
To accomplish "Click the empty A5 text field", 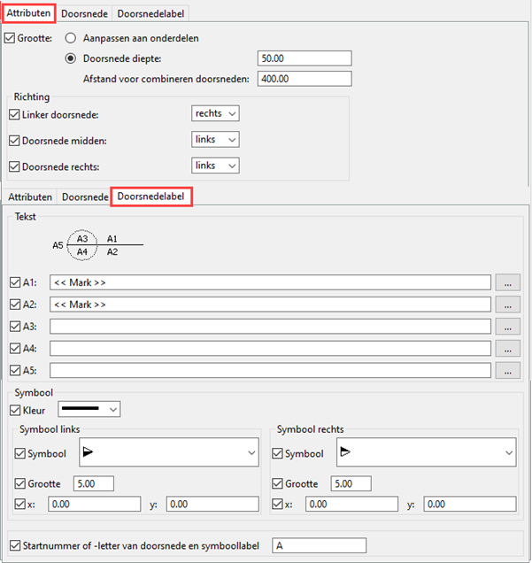I will pos(270,370).
